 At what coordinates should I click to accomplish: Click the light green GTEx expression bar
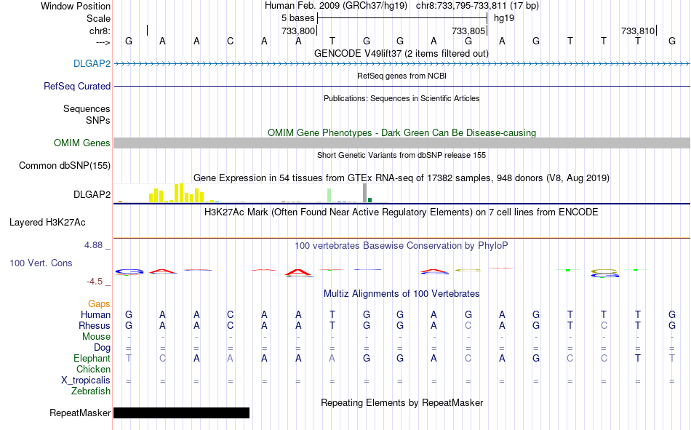point(329,196)
